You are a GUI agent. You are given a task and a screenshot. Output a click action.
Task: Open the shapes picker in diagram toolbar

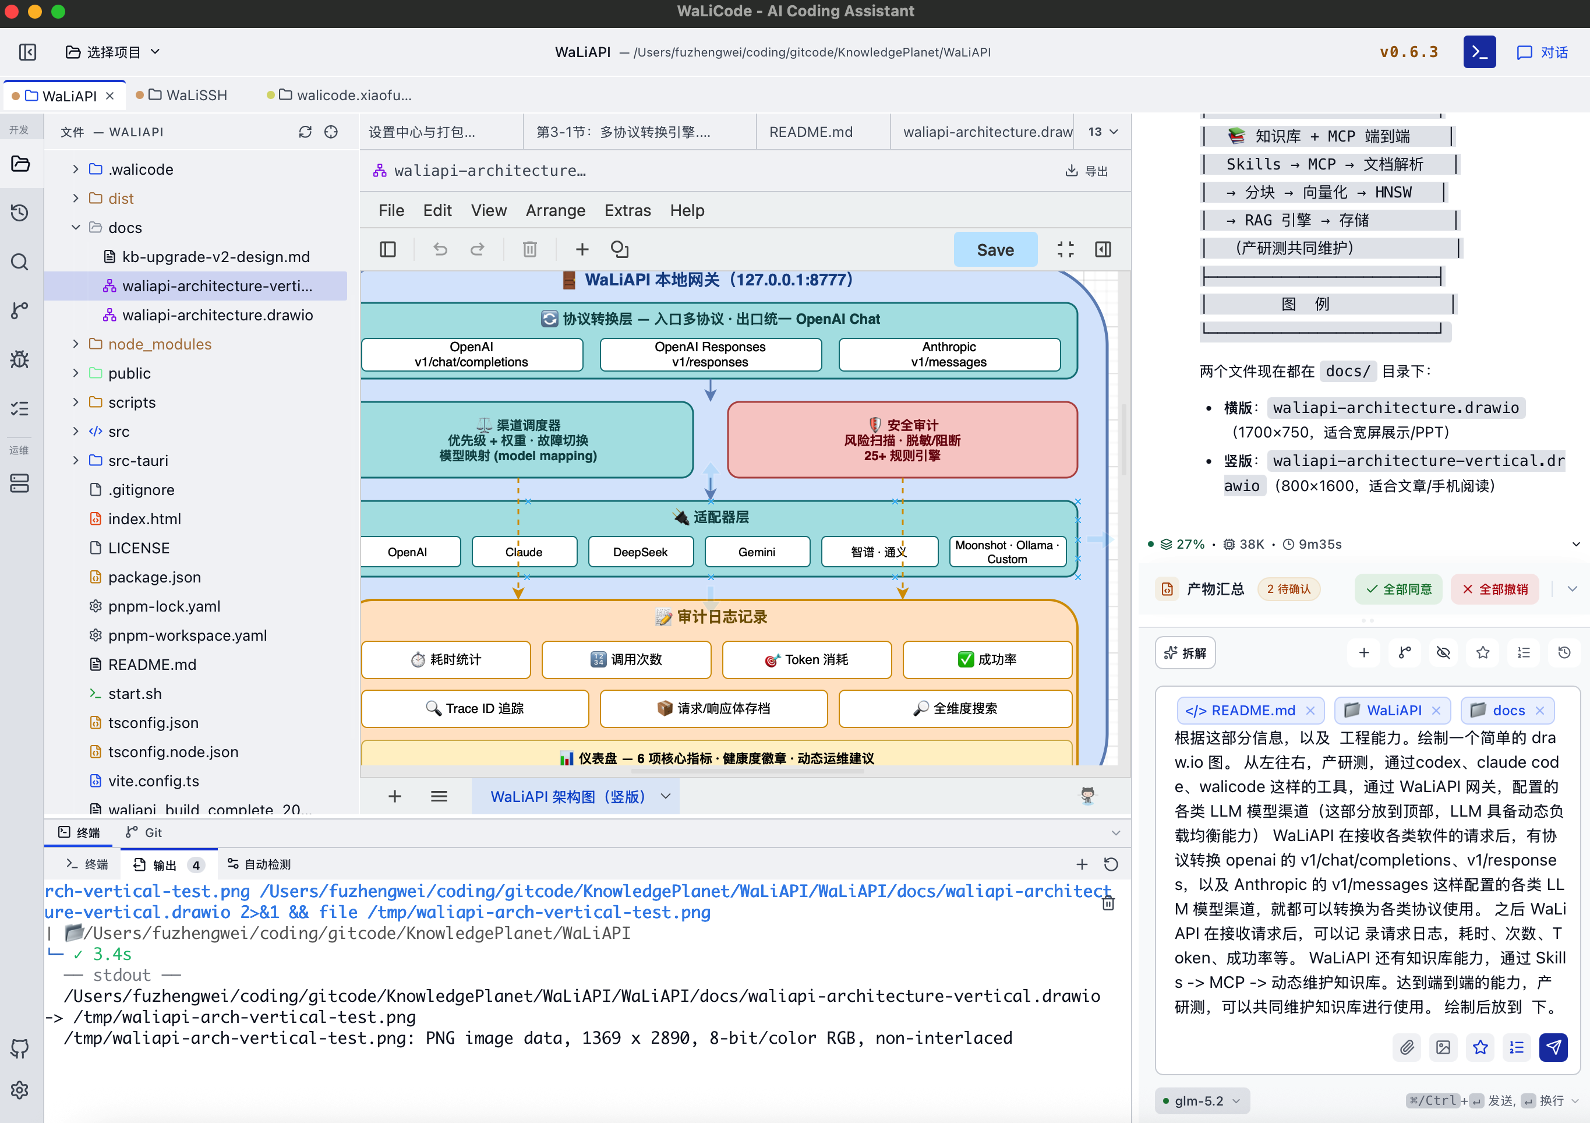point(620,249)
